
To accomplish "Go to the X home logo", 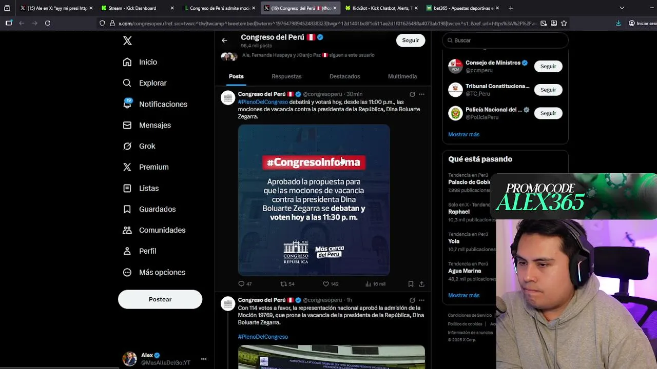I will (x=127, y=41).
